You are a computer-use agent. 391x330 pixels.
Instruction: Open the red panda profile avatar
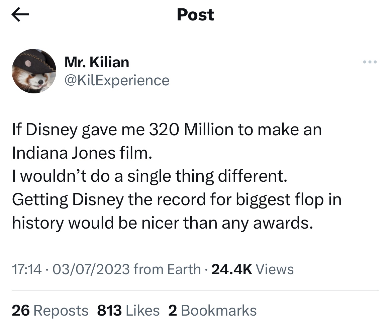click(x=34, y=71)
